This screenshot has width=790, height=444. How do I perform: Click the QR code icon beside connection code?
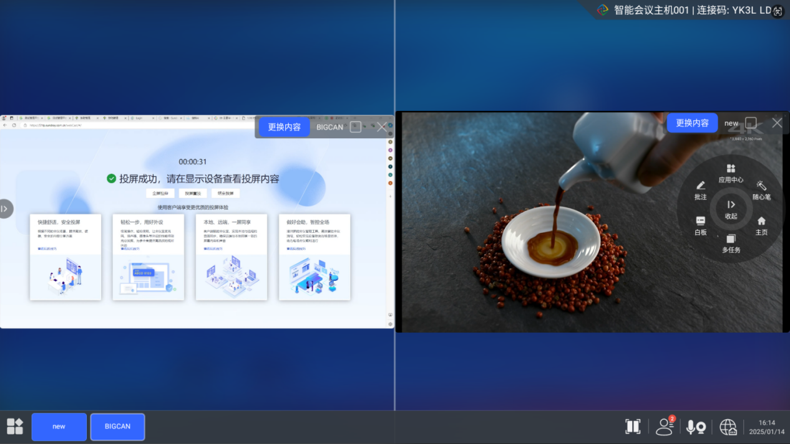point(778,11)
